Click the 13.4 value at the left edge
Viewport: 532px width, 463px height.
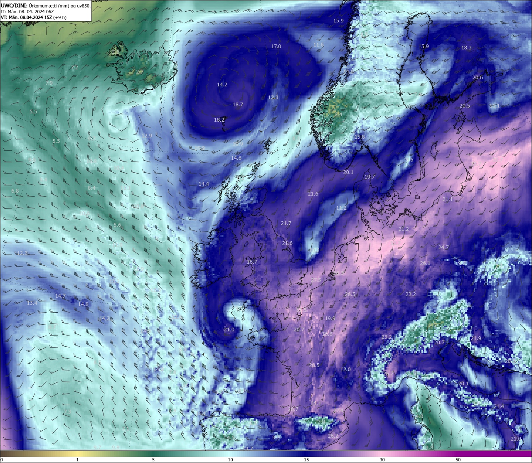(x=32, y=304)
